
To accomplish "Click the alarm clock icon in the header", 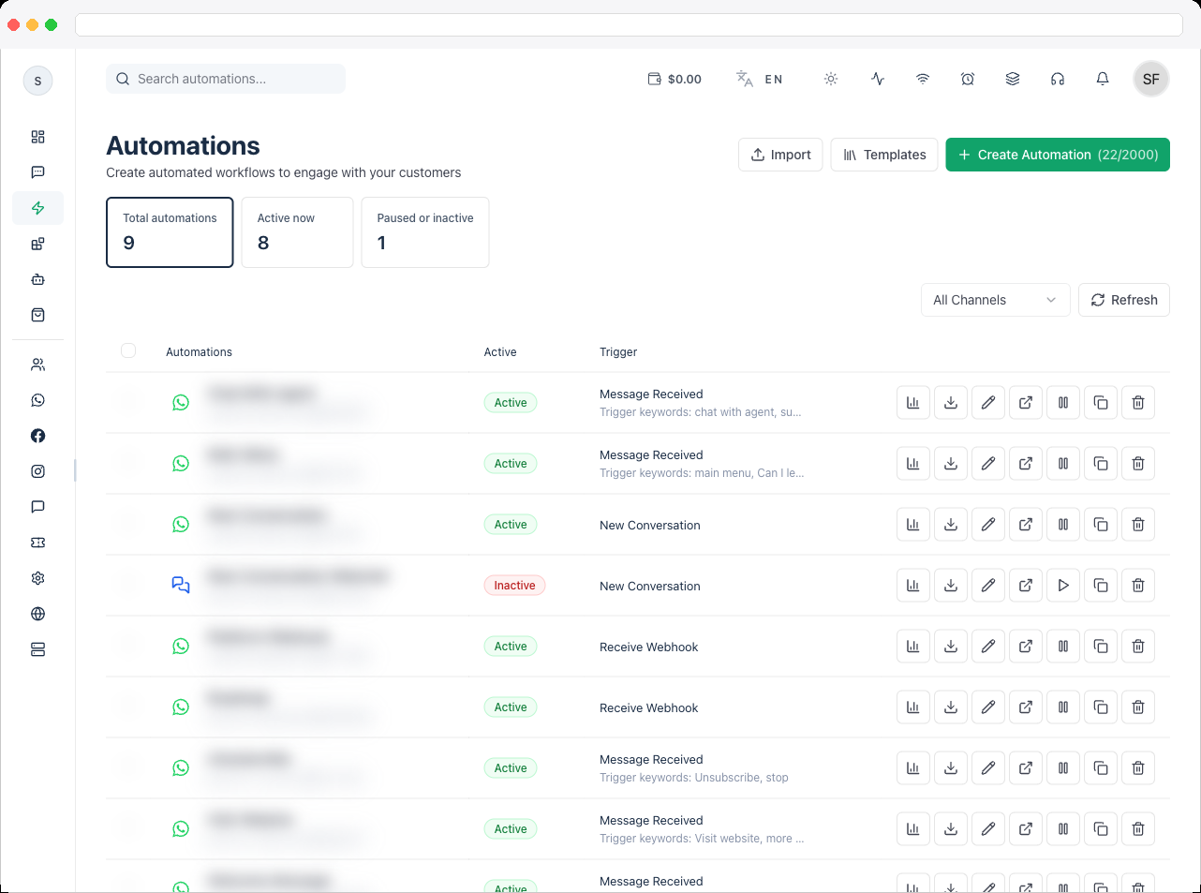I will coord(968,79).
